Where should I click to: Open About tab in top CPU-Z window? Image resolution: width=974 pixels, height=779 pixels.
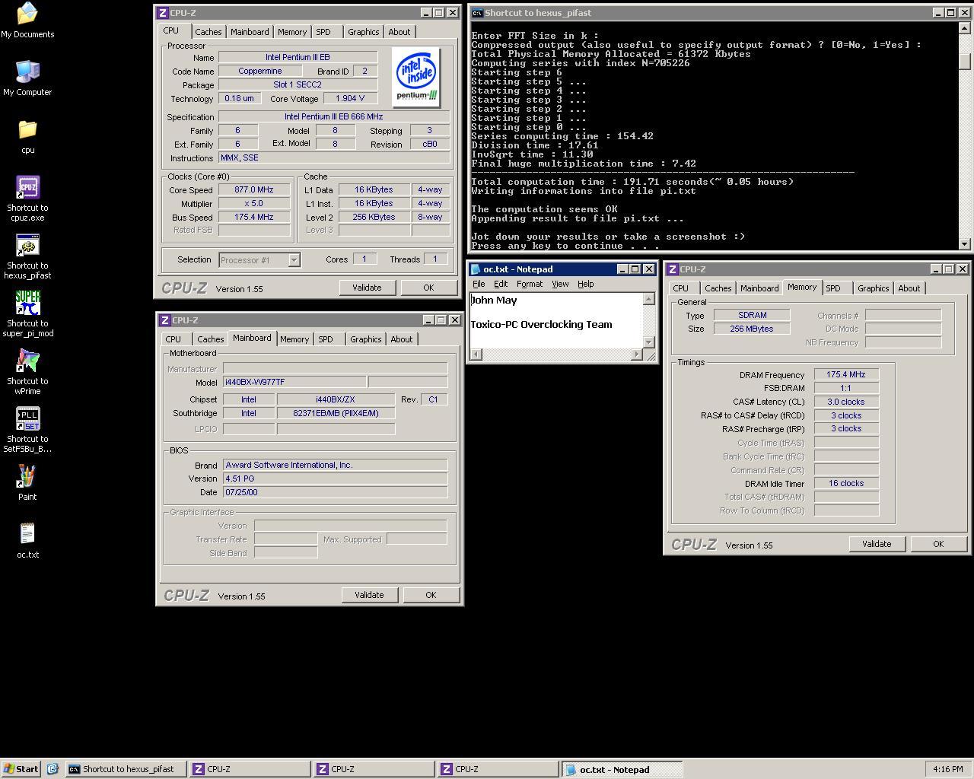point(399,32)
